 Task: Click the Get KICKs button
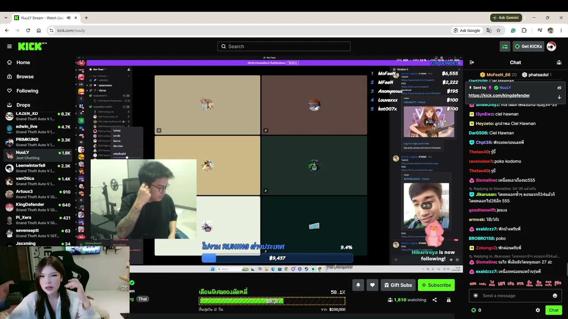click(528, 47)
